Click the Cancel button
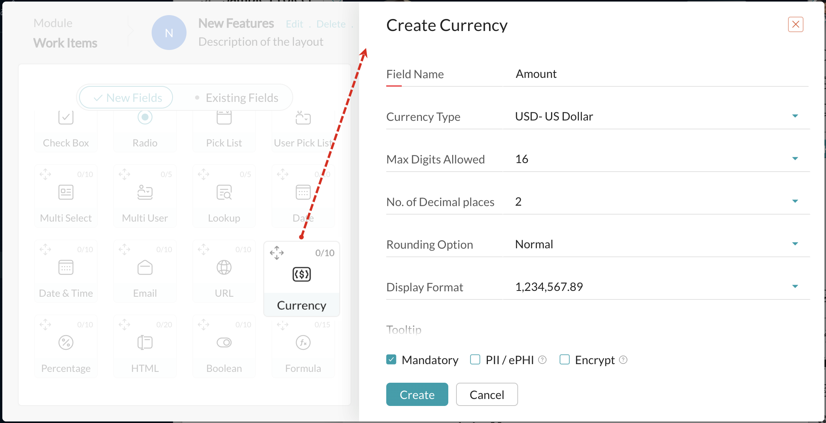 (x=487, y=394)
